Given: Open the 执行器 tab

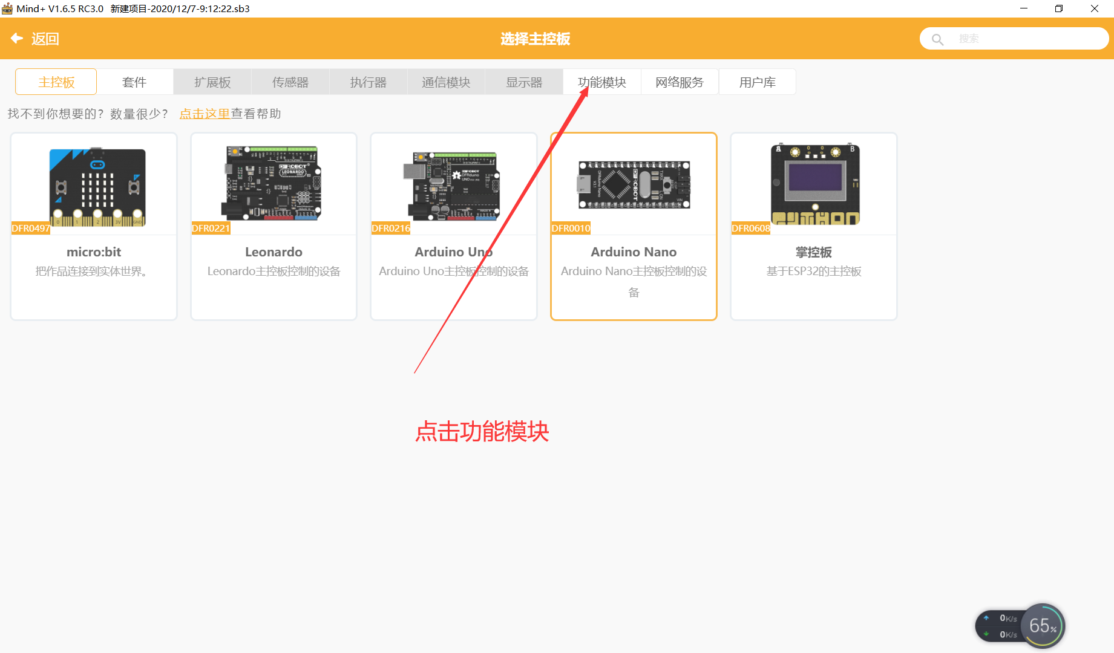Looking at the screenshot, I should pos(369,82).
